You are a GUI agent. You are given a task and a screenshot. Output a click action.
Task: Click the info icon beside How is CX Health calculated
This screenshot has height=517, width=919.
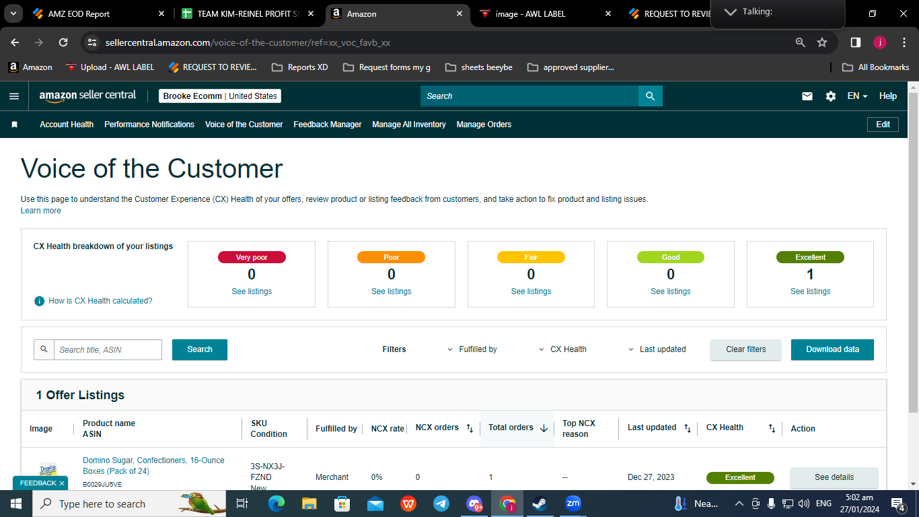click(40, 301)
